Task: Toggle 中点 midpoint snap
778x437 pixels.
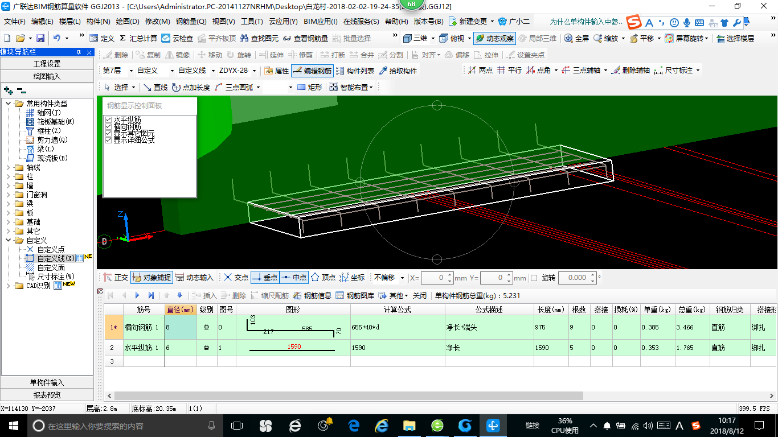Action: (294, 278)
